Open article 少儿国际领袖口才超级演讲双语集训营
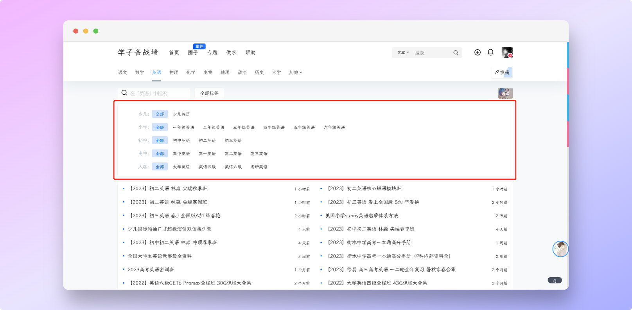The height and width of the screenshot is (310, 632). (x=169, y=229)
